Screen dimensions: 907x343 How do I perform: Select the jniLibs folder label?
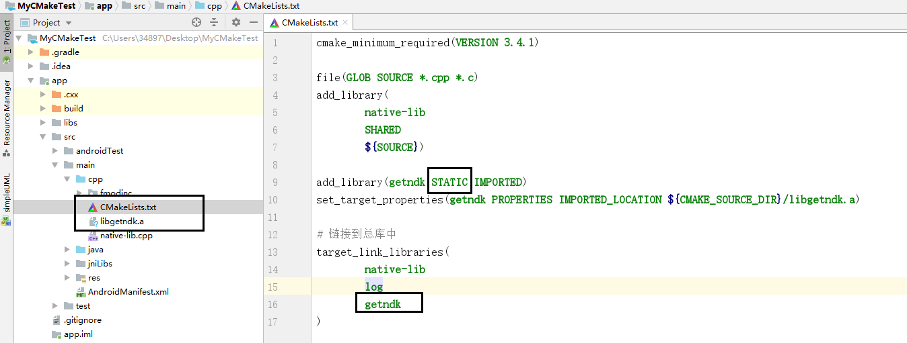click(100, 264)
